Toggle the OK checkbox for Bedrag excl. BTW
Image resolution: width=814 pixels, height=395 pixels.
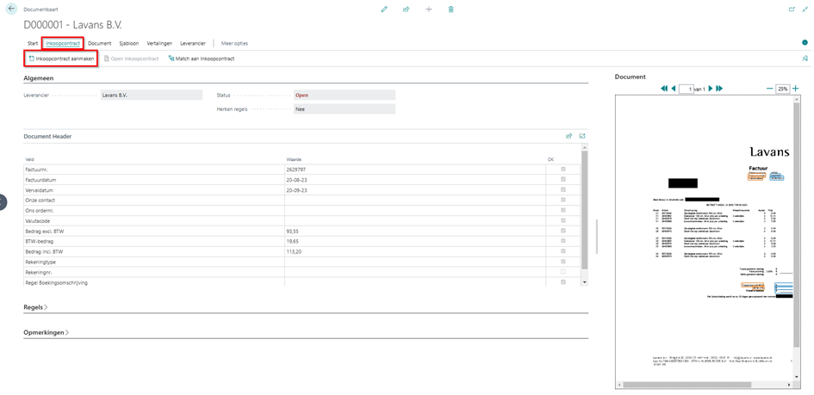[563, 231]
